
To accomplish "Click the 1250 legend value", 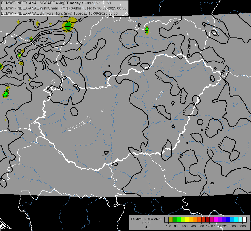I will (x=209, y=226).
